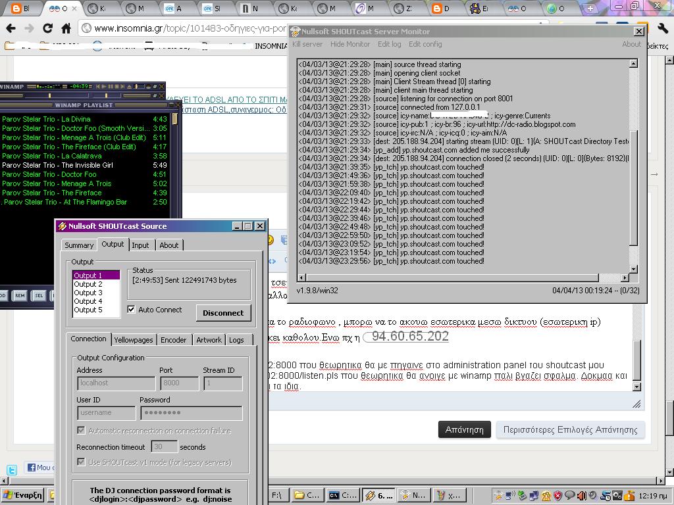Image resolution: width=674 pixels, height=505 pixels.
Task: Skip to next track in Winamp
Action: coord(122,87)
